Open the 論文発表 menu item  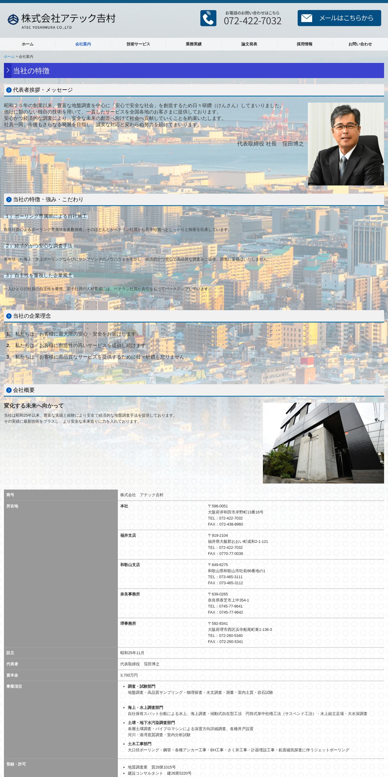[x=249, y=44]
